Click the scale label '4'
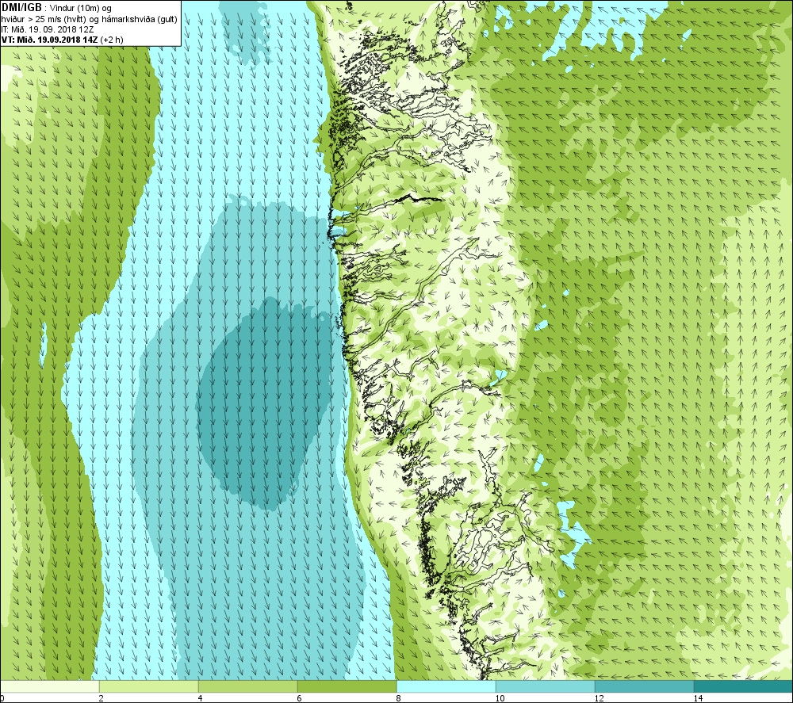This screenshot has height=703, width=793. click(201, 698)
